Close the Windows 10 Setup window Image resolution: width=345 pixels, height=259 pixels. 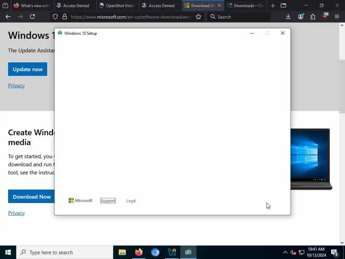(x=283, y=33)
